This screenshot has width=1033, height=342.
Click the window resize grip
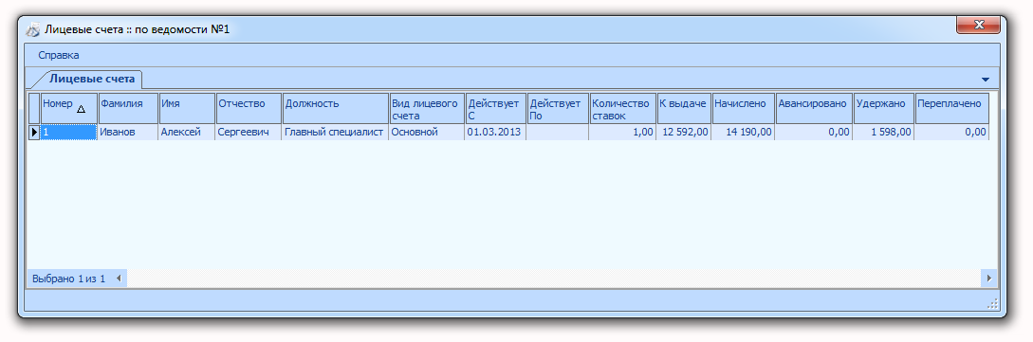993,303
